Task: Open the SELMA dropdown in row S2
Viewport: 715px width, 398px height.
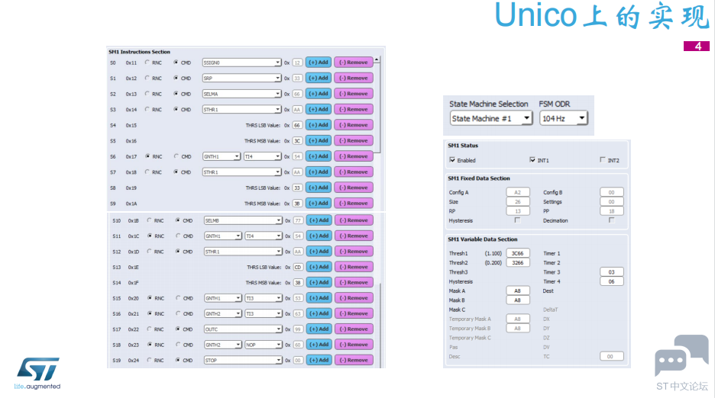Action: [241, 94]
